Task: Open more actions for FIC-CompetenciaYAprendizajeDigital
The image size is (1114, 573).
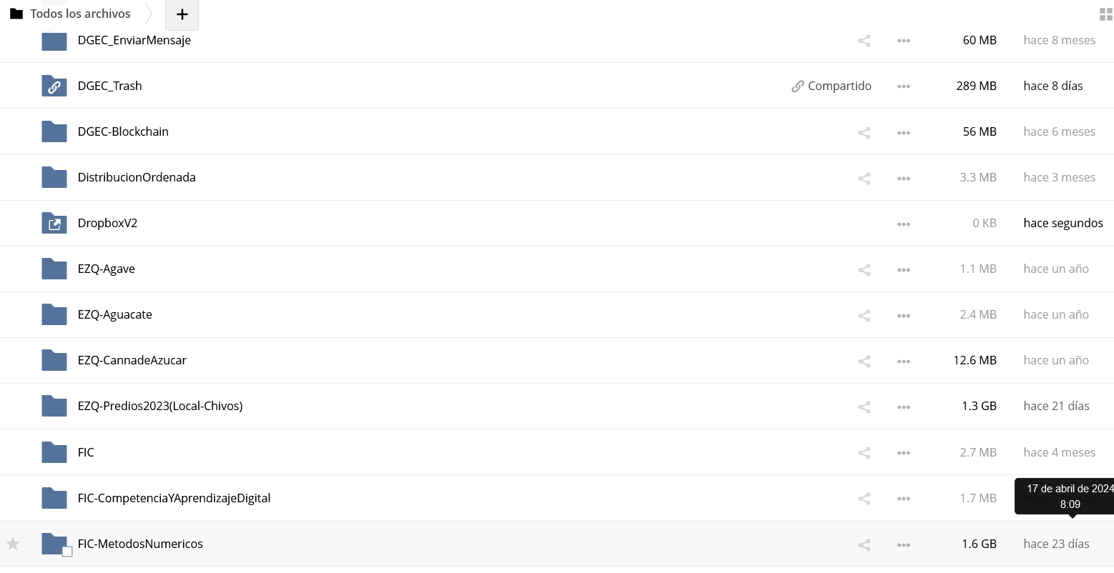Action: tap(904, 498)
